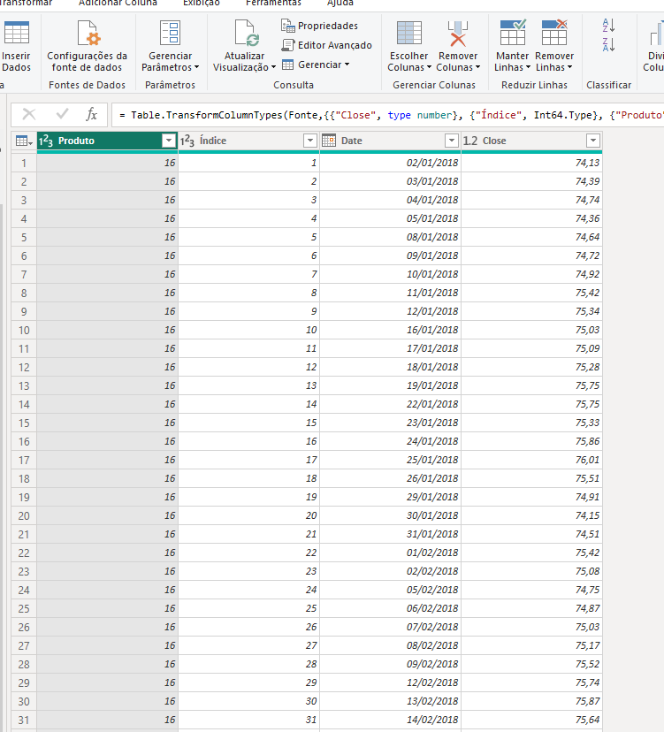
Task: Open the Close column filter dropdown
Action: pyautogui.click(x=593, y=141)
